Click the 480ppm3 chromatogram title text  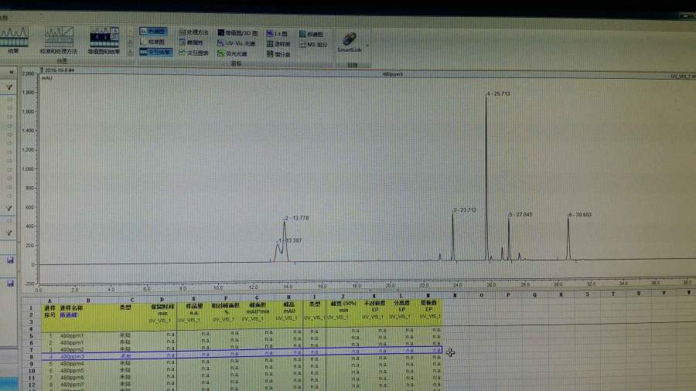coord(392,74)
